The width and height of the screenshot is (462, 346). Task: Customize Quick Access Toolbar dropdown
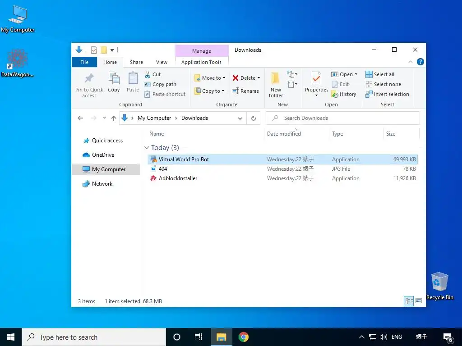[x=112, y=50]
